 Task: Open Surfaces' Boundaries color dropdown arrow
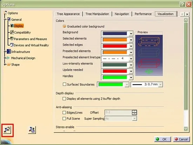(127, 84)
